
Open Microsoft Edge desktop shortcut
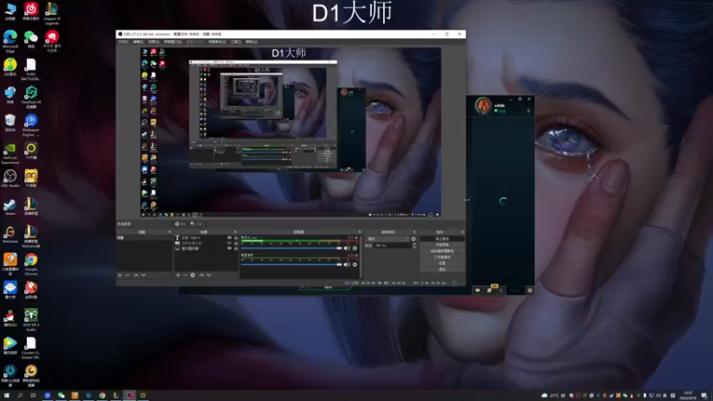tap(10, 42)
